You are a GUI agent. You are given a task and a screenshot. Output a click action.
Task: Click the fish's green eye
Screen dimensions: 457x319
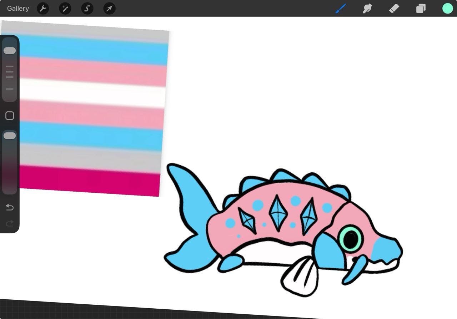350,239
